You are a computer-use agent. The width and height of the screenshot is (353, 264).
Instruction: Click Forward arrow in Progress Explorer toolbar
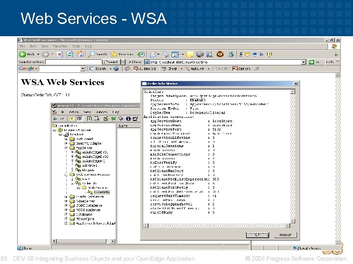tap(62, 119)
